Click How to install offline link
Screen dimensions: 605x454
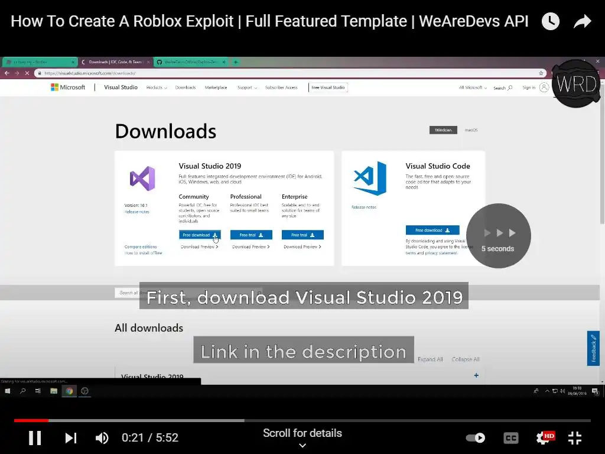click(x=143, y=253)
